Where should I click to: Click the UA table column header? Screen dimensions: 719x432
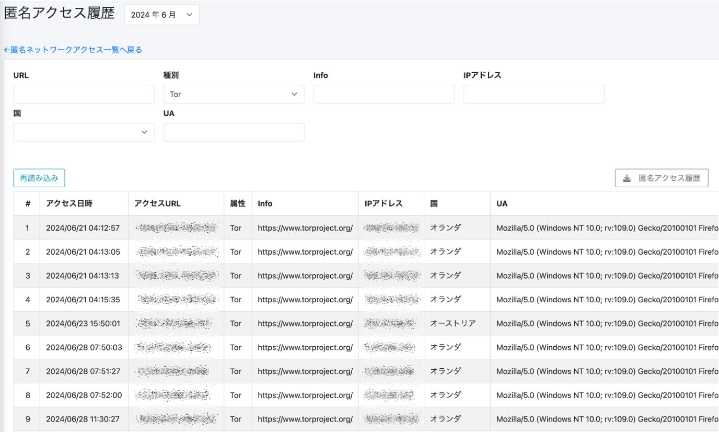(502, 203)
